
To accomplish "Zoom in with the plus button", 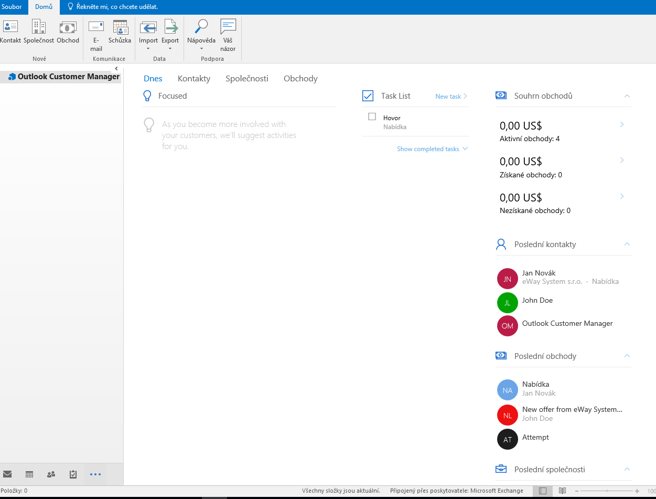I will click(637, 491).
